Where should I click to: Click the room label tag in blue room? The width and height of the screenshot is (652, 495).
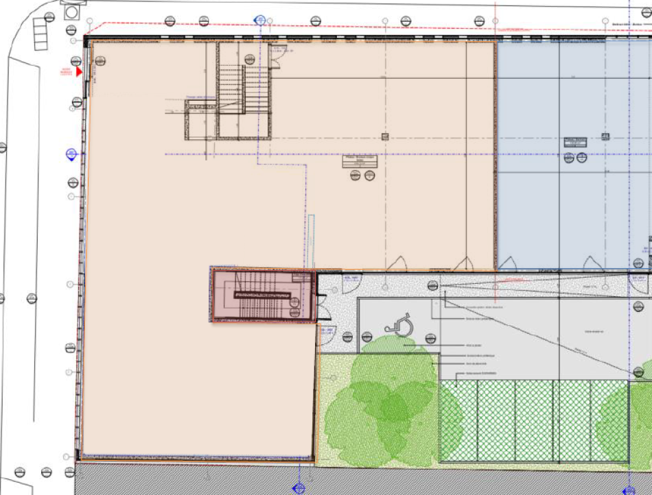574,143
